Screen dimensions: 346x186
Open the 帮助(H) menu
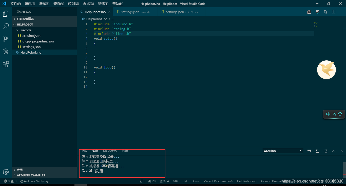coord(118,4)
